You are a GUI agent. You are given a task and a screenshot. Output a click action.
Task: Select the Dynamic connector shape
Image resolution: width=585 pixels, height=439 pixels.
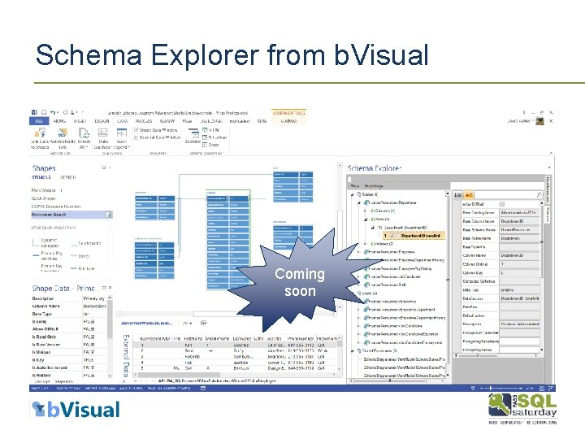pyautogui.click(x=45, y=242)
